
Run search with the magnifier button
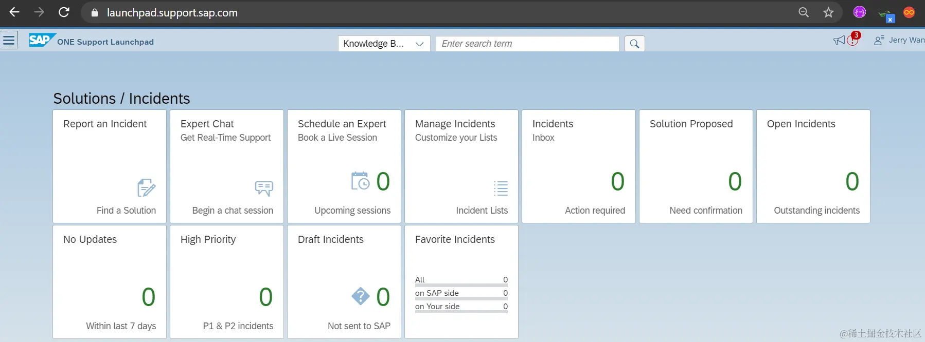(634, 44)
